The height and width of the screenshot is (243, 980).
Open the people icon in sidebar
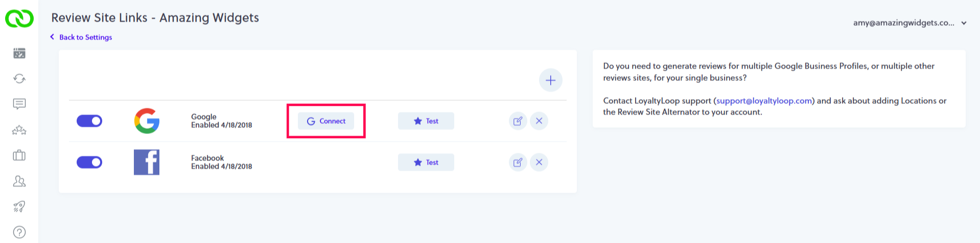[x=19, y=181]
